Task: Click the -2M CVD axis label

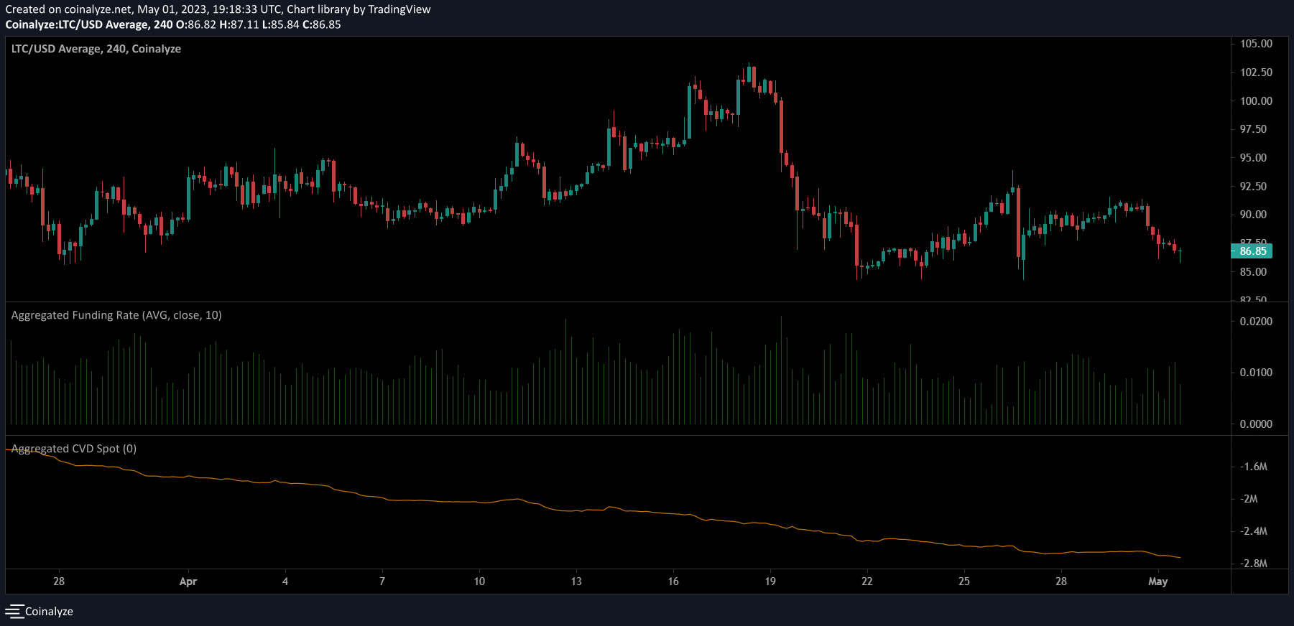Action: [1250, 499]
